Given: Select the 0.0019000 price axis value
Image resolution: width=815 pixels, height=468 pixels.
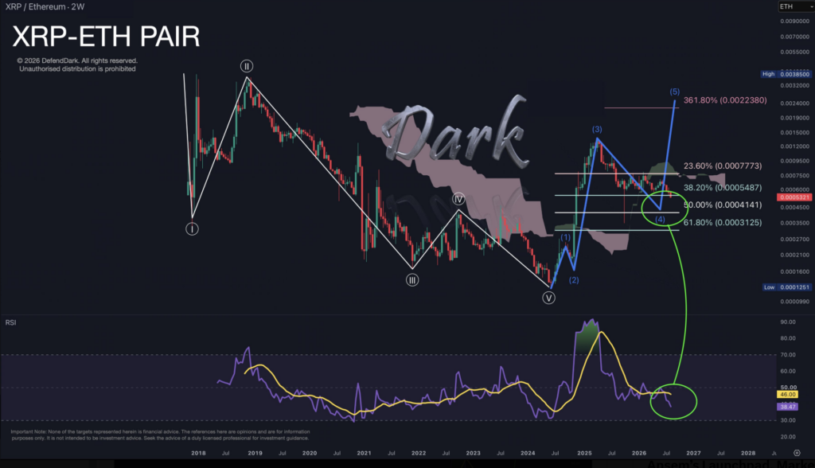Looking at the screenshot, I should (x=795, y=118).
